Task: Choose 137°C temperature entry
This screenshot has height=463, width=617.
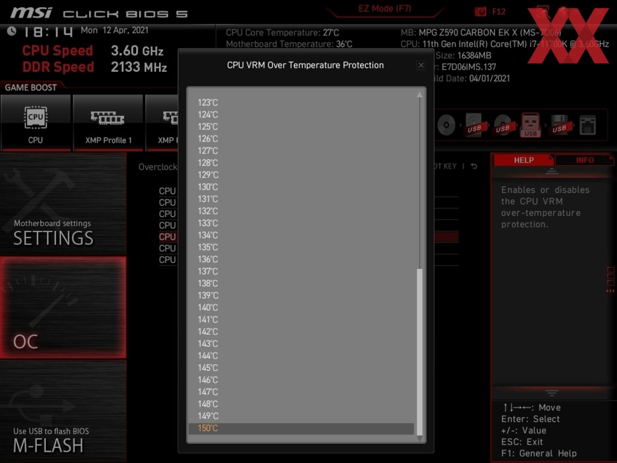Action: [x=301, y=271]
